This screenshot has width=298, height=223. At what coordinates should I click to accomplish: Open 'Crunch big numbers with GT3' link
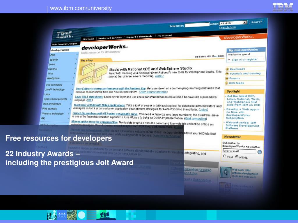(x=105, y=114)
